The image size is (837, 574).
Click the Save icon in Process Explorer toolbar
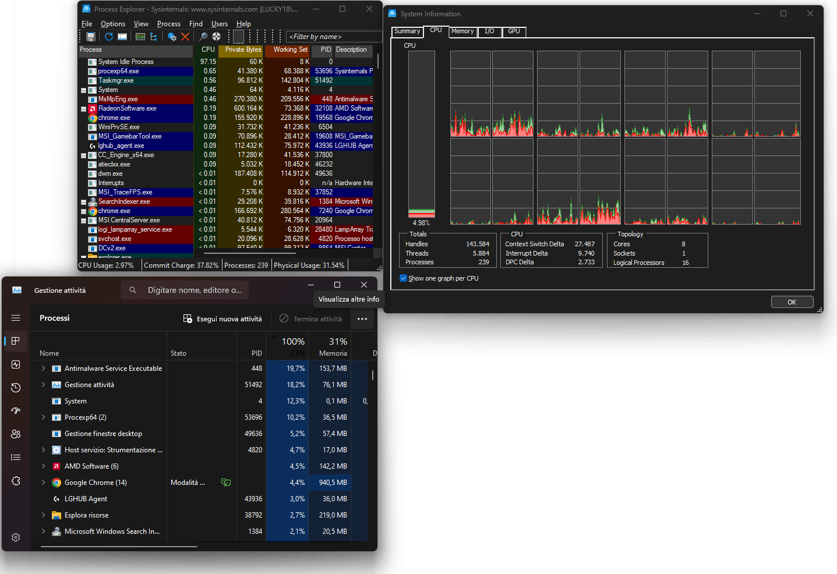tap(91, 37)
